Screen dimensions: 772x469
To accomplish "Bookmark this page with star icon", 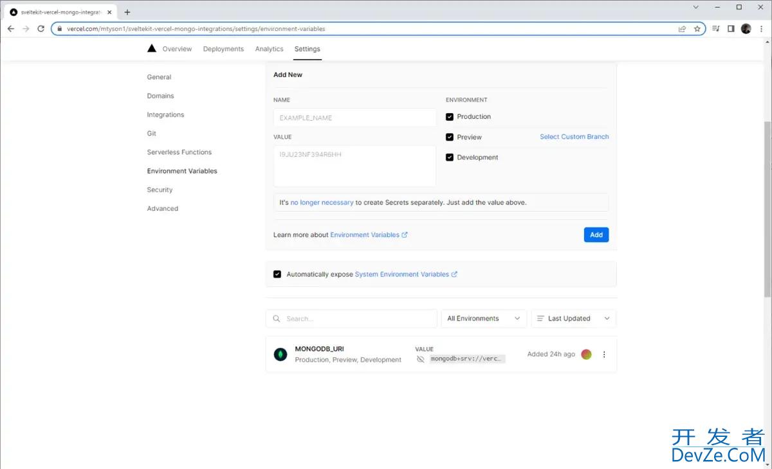I will (697, 29).
